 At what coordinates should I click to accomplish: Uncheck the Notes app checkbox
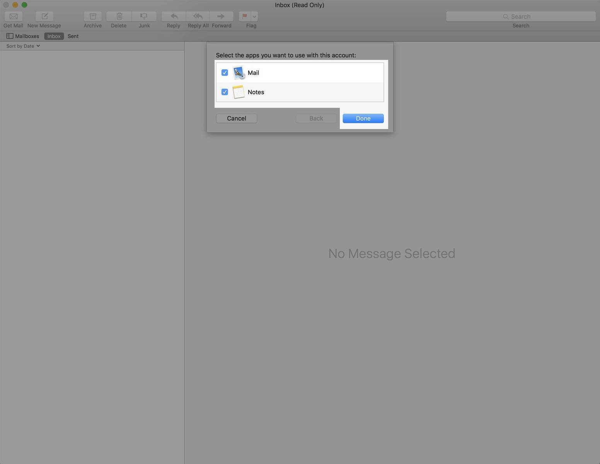pyautogui.click(x=225, y=92)
